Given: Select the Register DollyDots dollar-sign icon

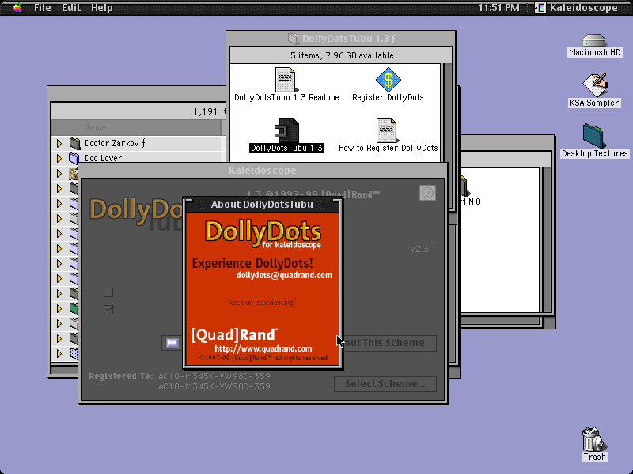Looking at the screenshot, I should point(388,80).
